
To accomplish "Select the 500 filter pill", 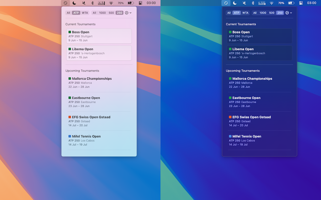I will click(x=111, y=12).
